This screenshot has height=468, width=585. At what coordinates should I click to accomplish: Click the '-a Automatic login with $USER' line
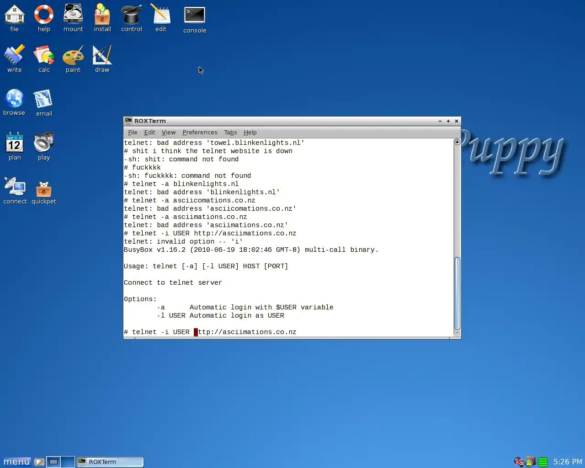pos(245,308)
